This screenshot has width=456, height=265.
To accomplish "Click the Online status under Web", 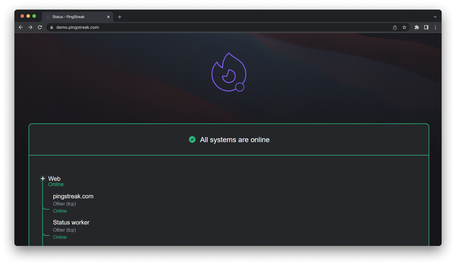I will click(x=56, y=184).
